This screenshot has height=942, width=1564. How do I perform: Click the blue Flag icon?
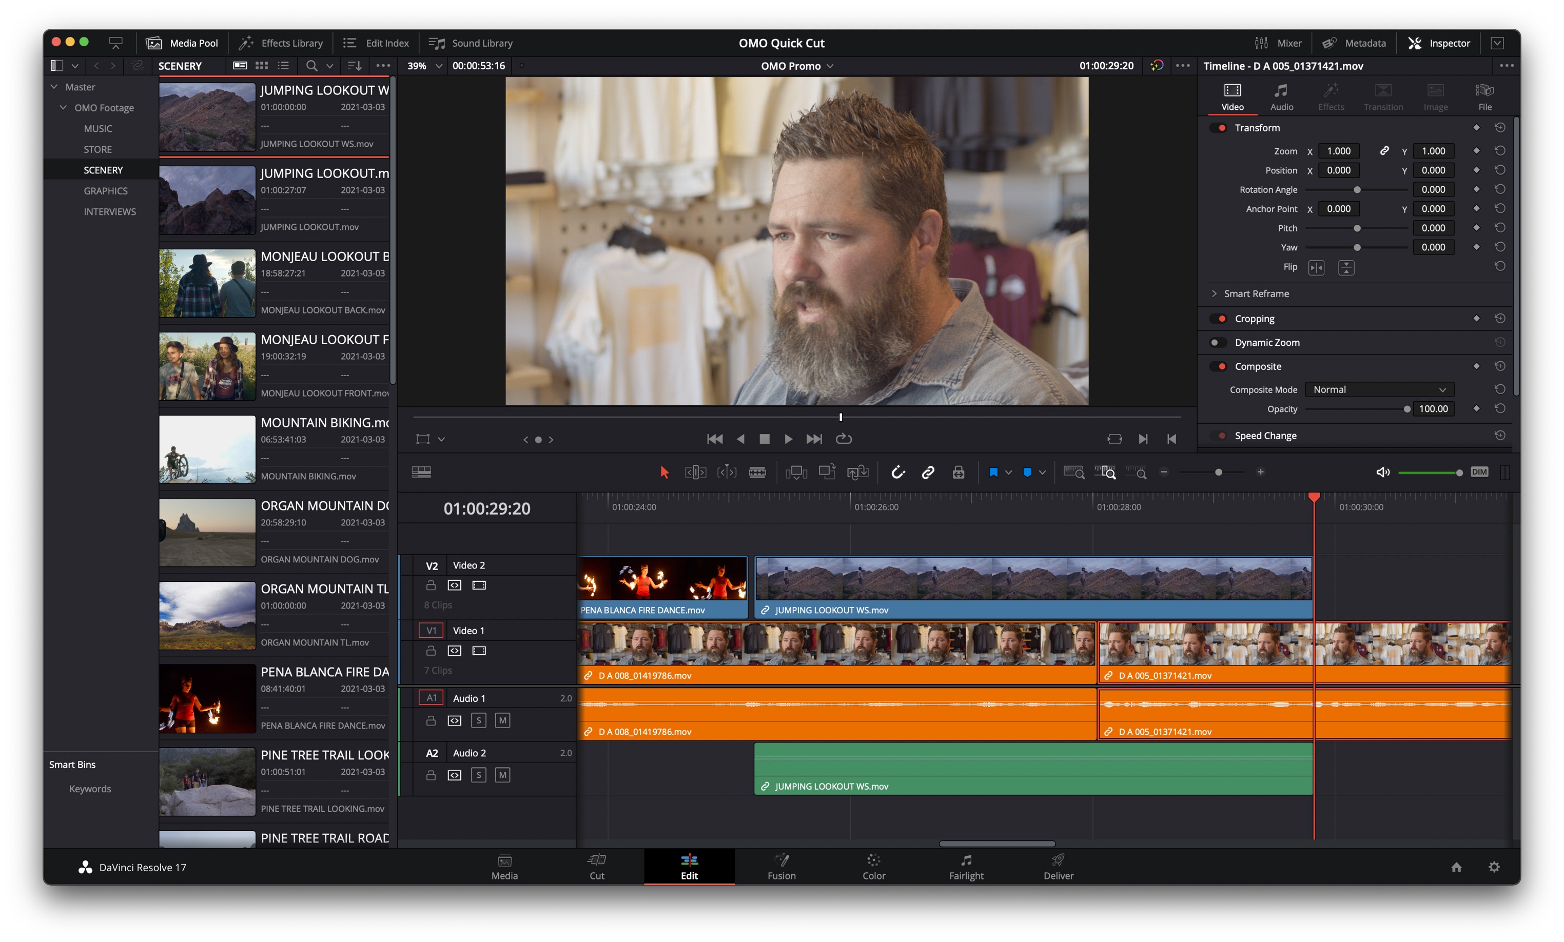pos(993,472)
